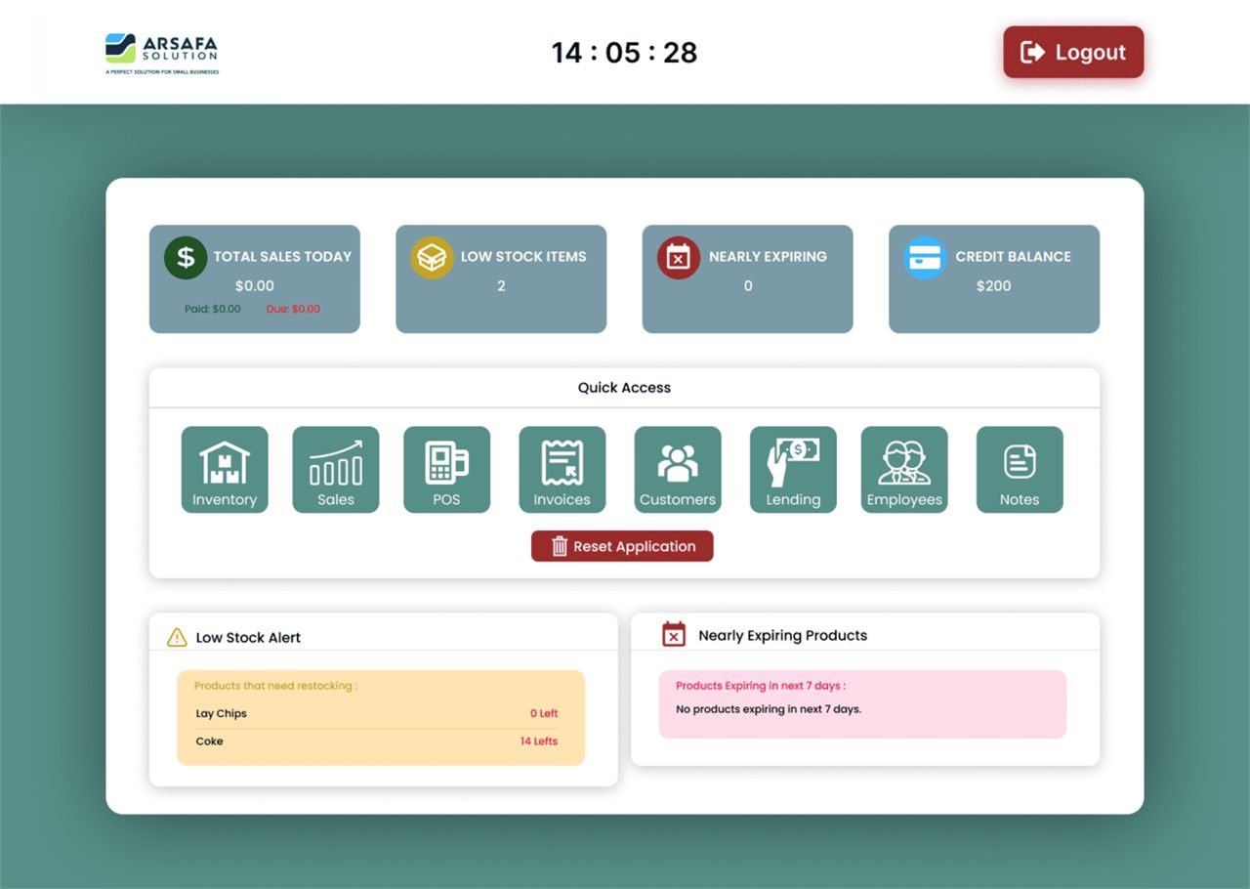Click the 'Products Expiring in next 7 days :' label
This screenshot has width=1250, height=889.
click(x=761, y=686)
